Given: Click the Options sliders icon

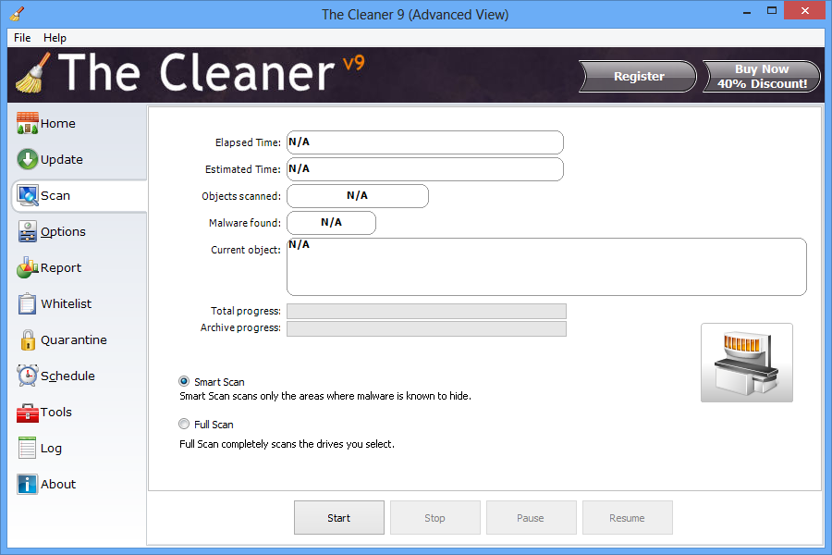Looking at the screenshot, I should coord(27,231).
